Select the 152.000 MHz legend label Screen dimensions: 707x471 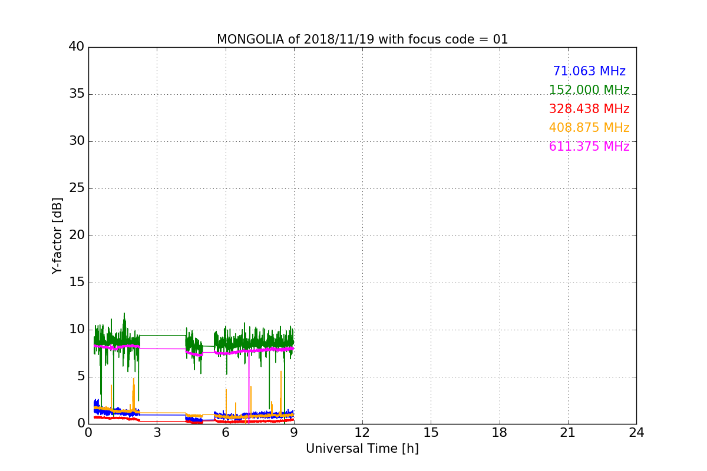(589, 90)
